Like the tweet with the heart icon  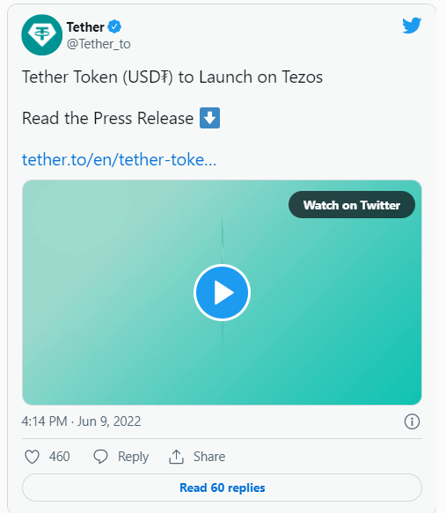[32, 457]
